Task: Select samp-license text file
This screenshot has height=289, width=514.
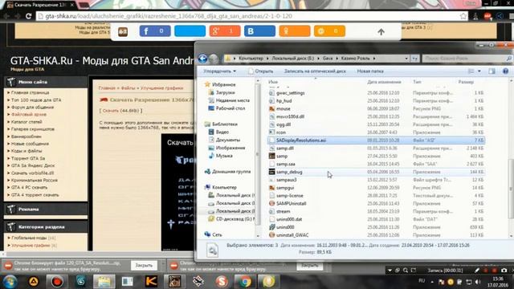Action: pyautogui.click(x=289, y=196)
